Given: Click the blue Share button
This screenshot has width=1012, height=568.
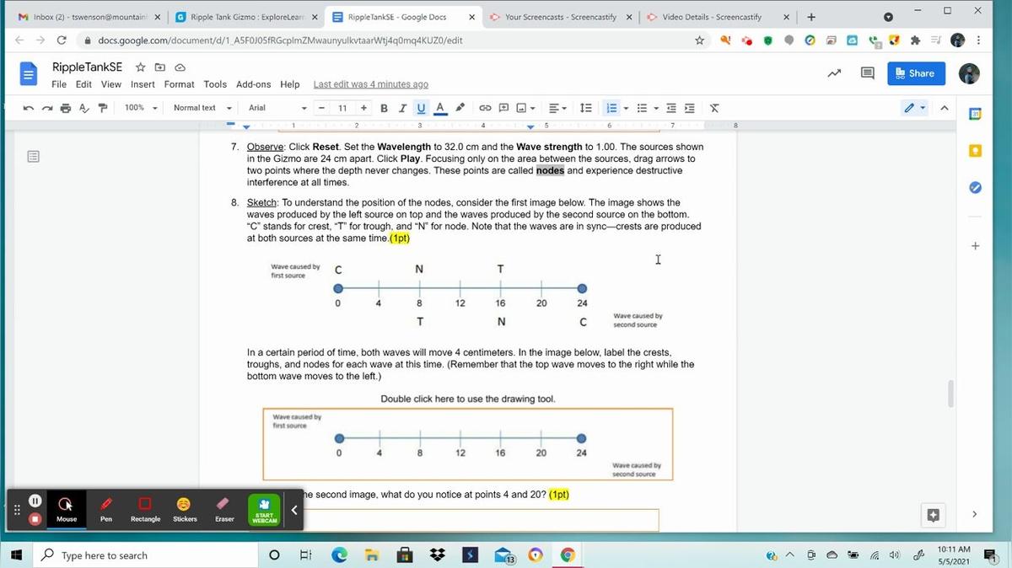Looking at the screenshot, I should coord(914,73).
